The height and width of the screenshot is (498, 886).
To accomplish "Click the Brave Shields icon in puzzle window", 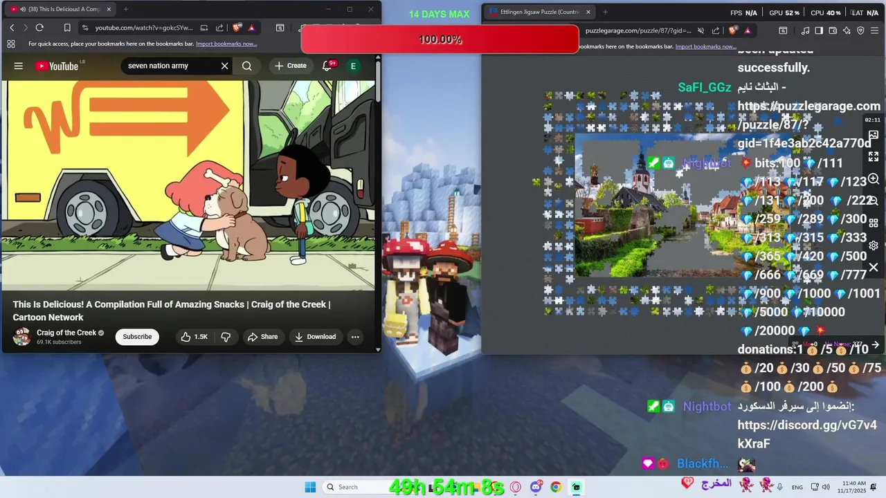I will (733, 30).
